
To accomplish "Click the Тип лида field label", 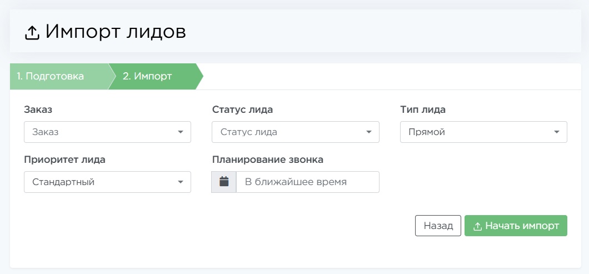I will pyautogui.click(x=423, y=109).
